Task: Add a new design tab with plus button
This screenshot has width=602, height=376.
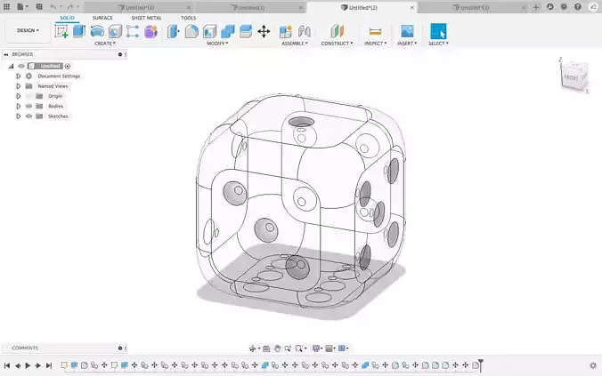Action: tap(536, 7)
